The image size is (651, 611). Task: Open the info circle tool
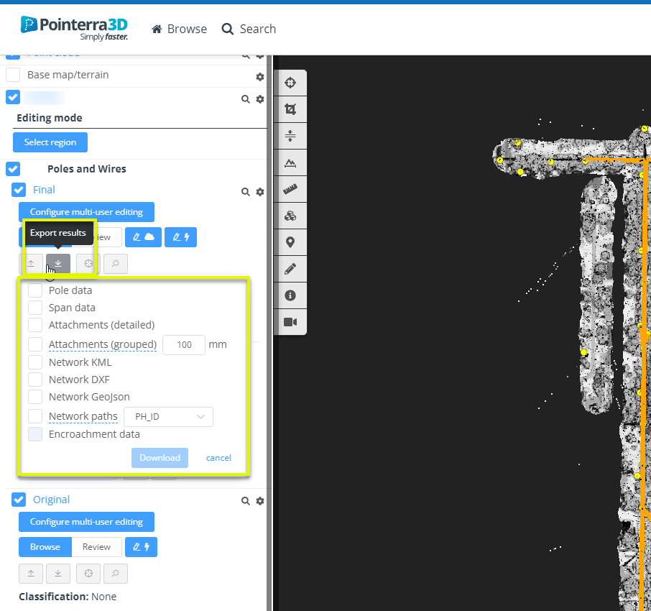[290, 295]
